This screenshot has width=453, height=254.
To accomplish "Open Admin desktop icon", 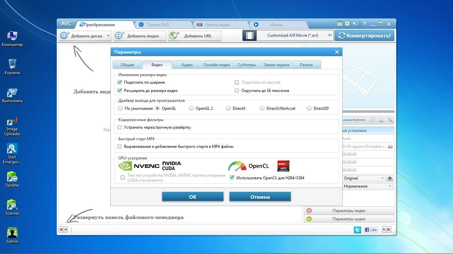I will [12, 235].
